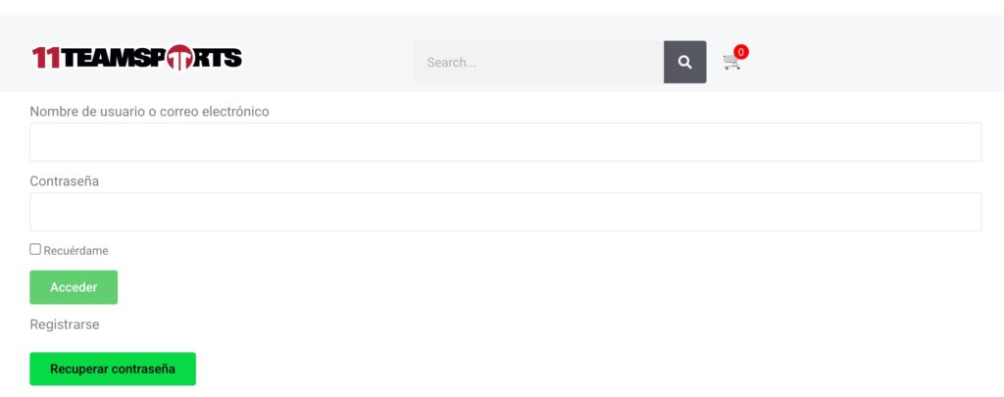Viewport: 1004px width, 397px height.
Task: Click the Recuérdame label text
Action: (75, 250)
